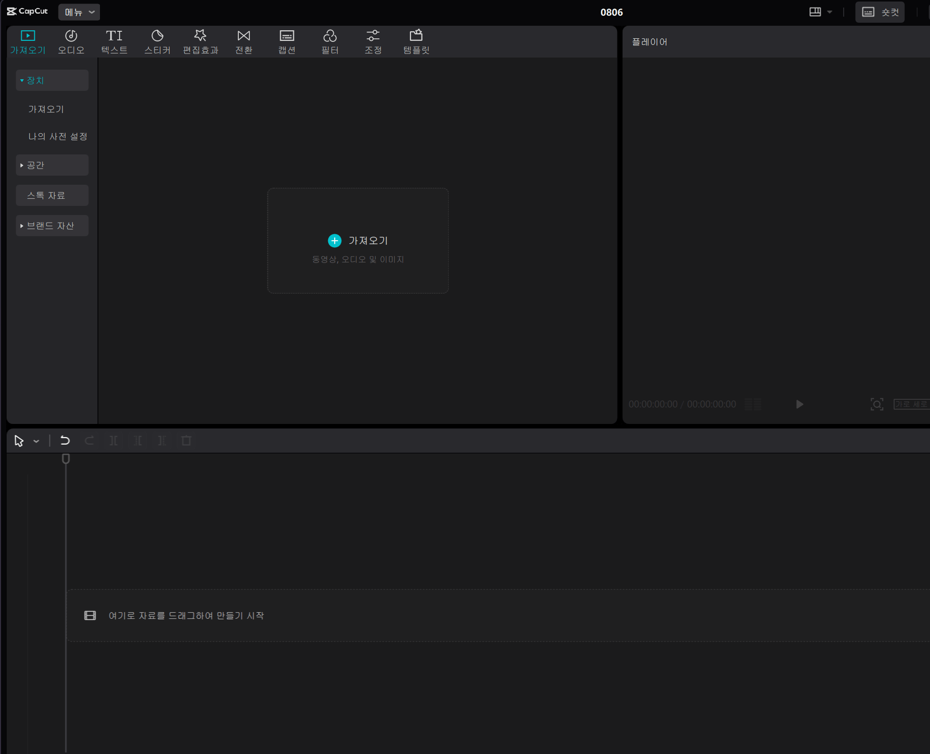
Task: Open the 편집효과 (Effects) panel
Action: (200, 41)
